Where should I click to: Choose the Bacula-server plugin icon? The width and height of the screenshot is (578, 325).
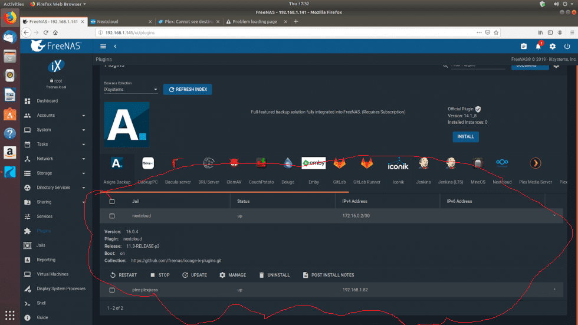pyautogui.click(x=178, y=163)
